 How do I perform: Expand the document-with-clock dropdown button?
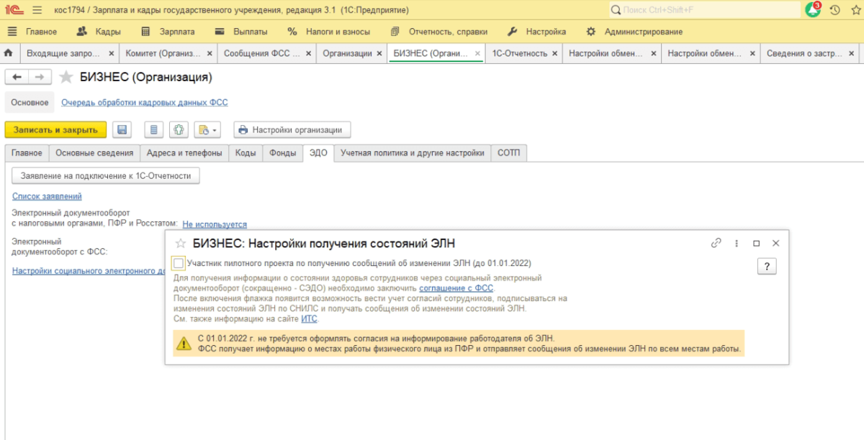(x=207, y=130)
